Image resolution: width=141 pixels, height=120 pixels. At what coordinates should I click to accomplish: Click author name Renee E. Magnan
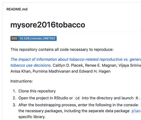click(101, 65)
